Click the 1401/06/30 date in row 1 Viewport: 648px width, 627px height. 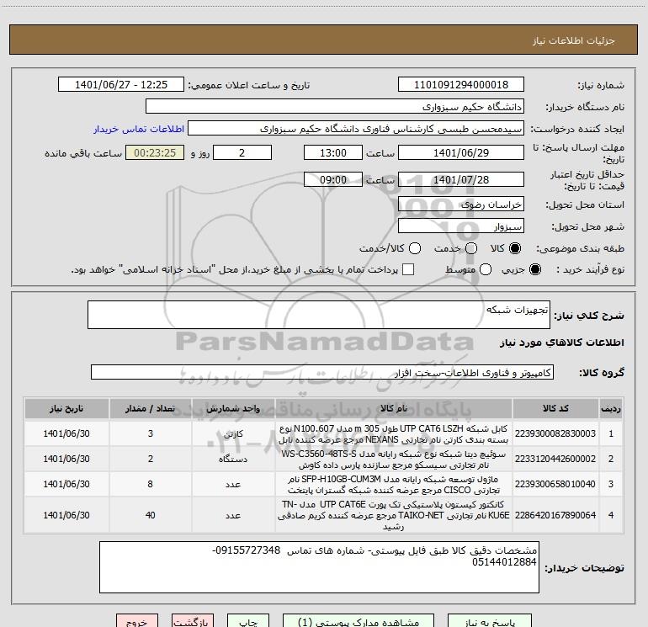tap(66, 433)
